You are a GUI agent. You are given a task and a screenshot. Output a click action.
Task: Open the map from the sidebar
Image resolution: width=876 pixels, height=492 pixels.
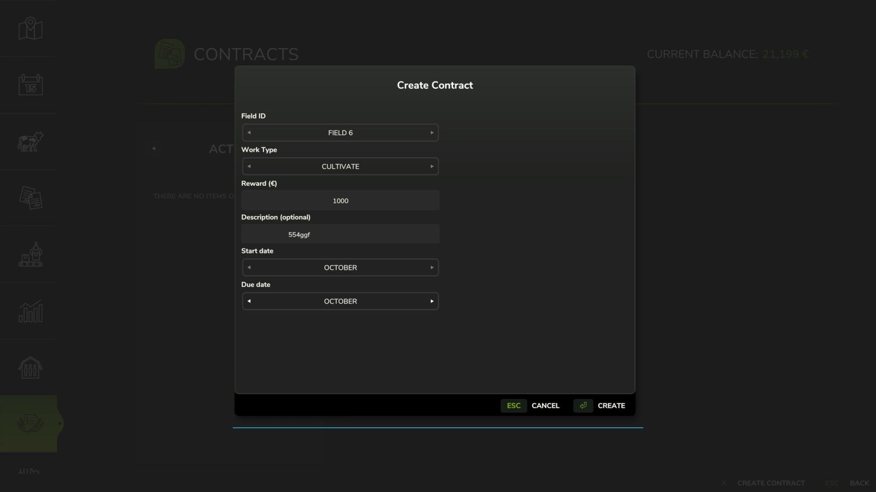pyautogui.click(x=30, y=28)
